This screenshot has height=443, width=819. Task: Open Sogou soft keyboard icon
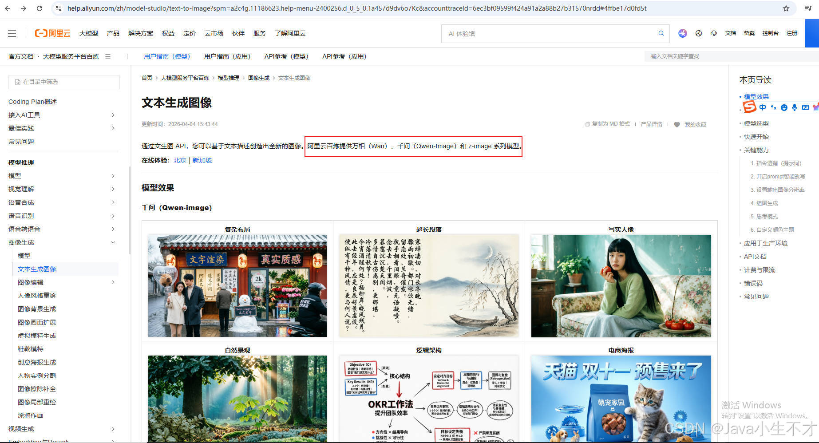[x=805, y=107]
